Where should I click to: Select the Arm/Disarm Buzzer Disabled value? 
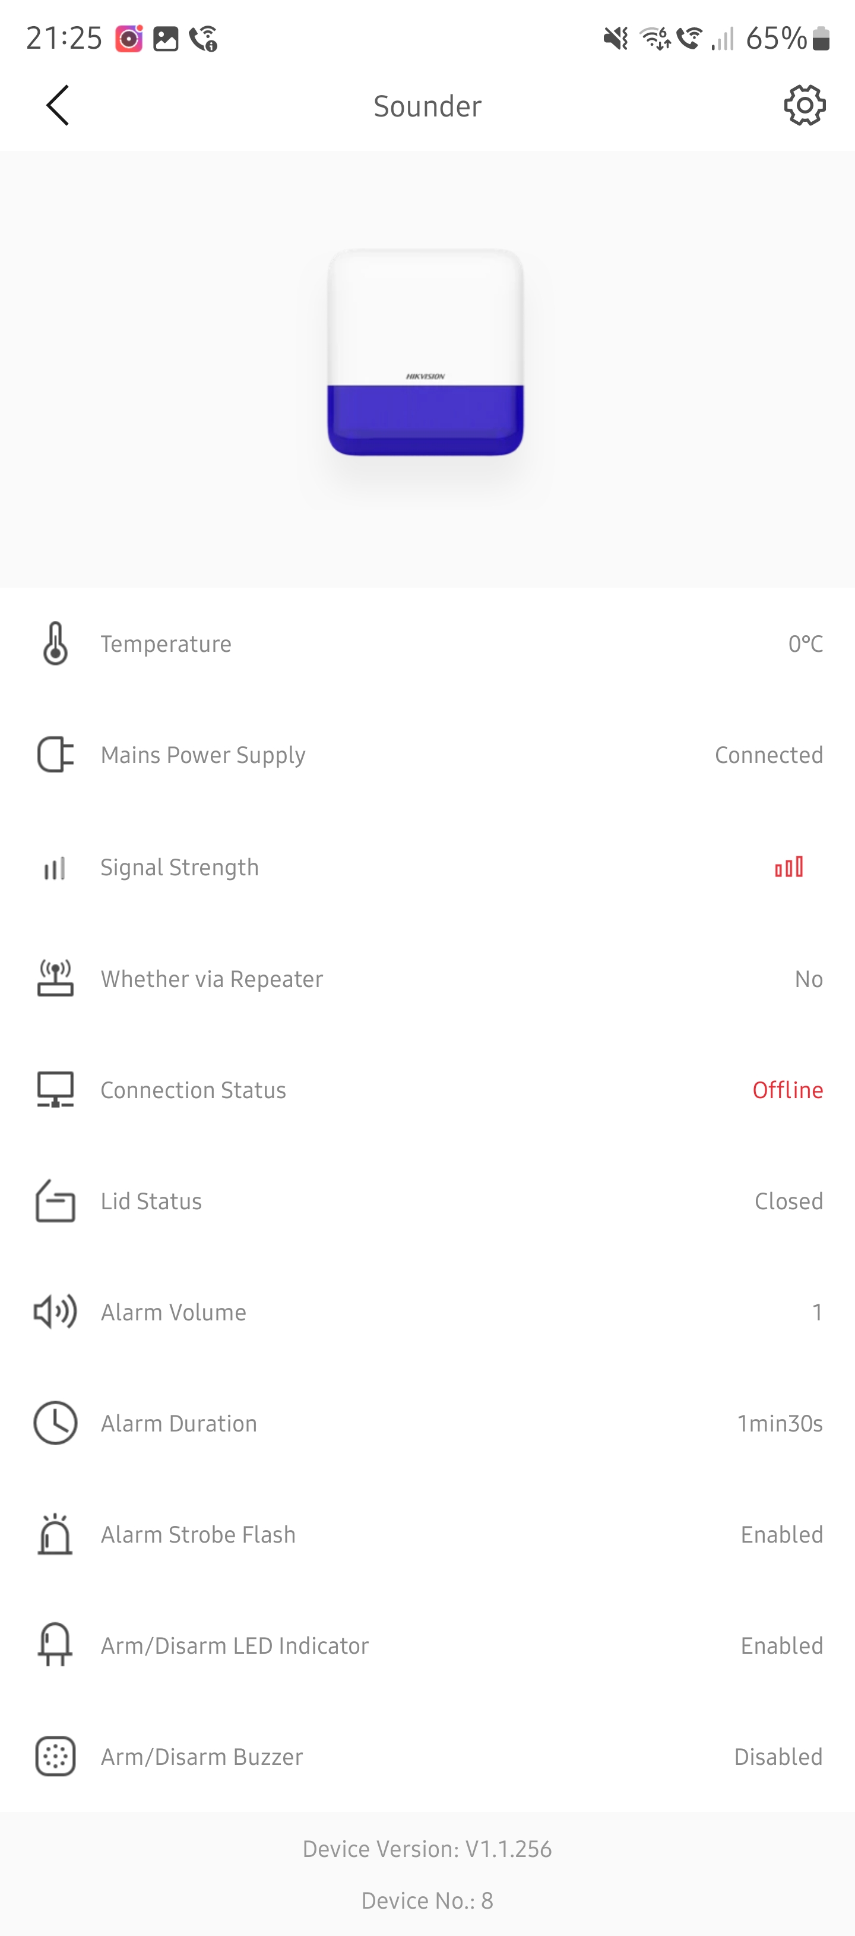[778, 1757]
